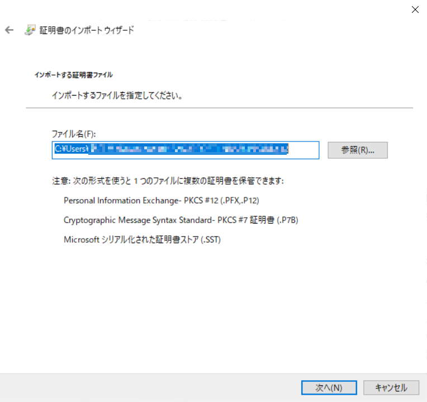
Task: Click the empty title bar left of X
Action: pos(224,10)
